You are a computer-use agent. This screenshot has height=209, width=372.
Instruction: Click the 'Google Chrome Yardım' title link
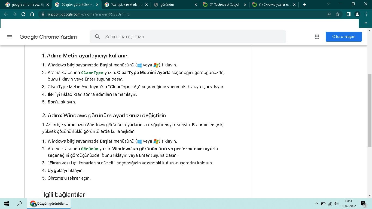(x=48, y=37)
